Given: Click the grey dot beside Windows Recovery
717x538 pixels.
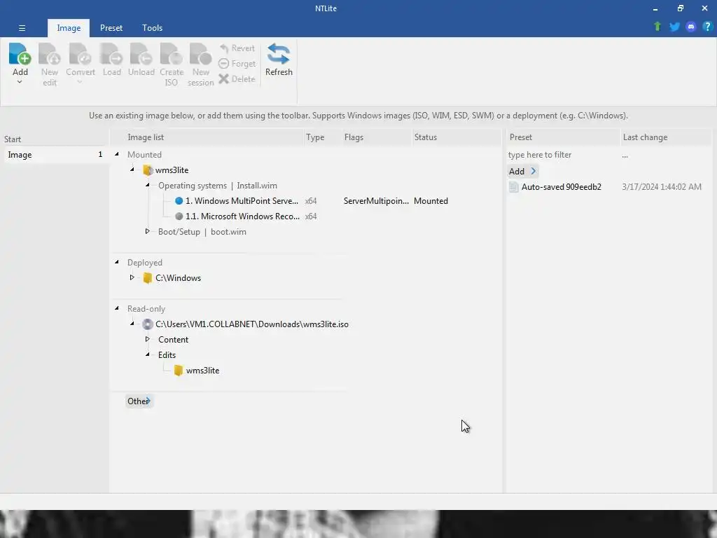Looking at the screenshot, I should [179, 216].
